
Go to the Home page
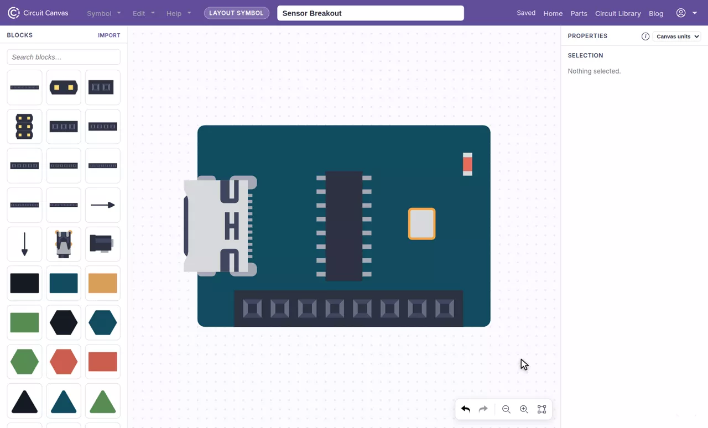click(x=553, y=13)
